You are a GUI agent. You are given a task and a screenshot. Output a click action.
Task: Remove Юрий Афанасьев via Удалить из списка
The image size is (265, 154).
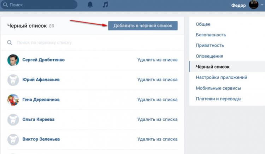click(x=157, y=79)
